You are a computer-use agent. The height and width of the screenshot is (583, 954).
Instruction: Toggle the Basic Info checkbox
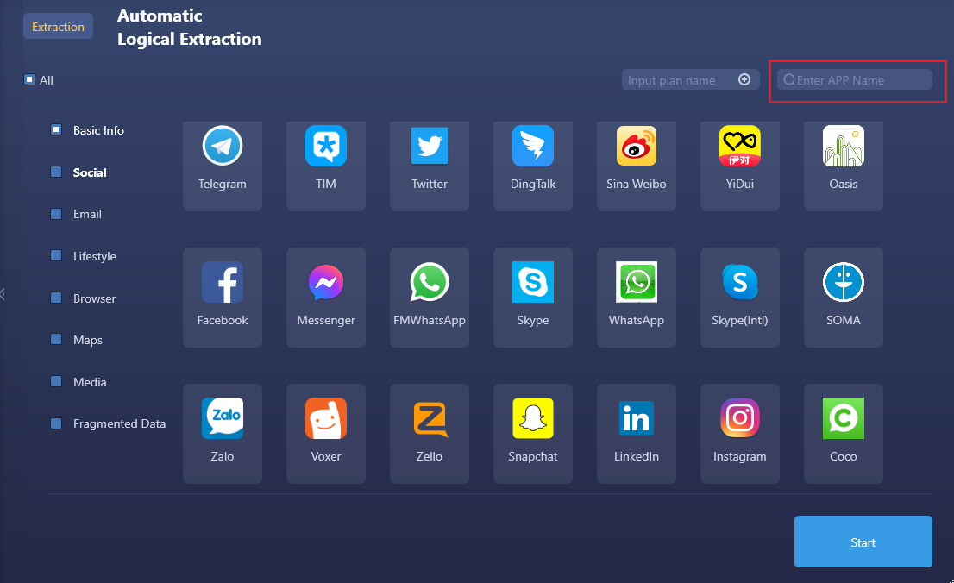point(56,130)
